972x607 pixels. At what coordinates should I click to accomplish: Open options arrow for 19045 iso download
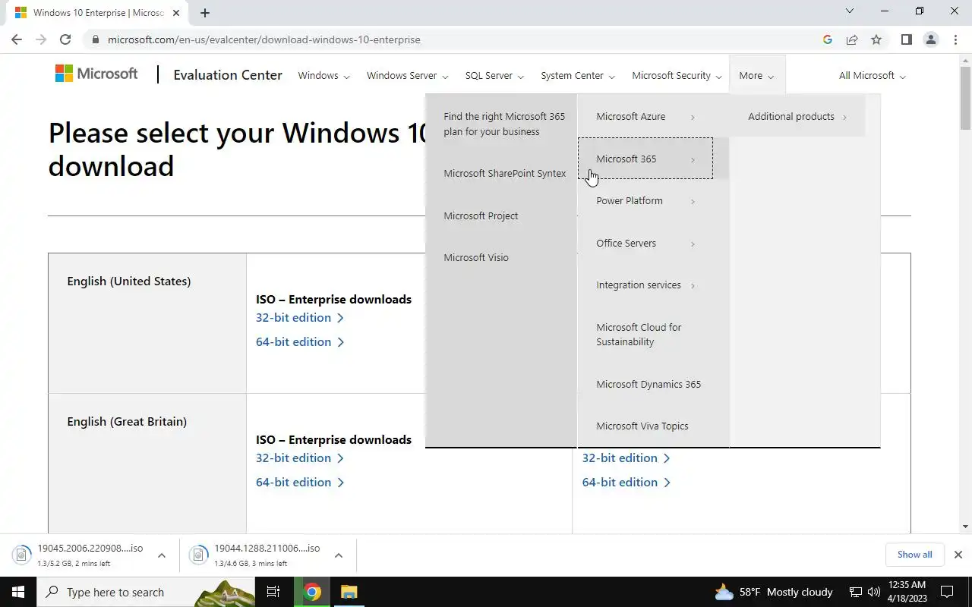pos(162,555)
